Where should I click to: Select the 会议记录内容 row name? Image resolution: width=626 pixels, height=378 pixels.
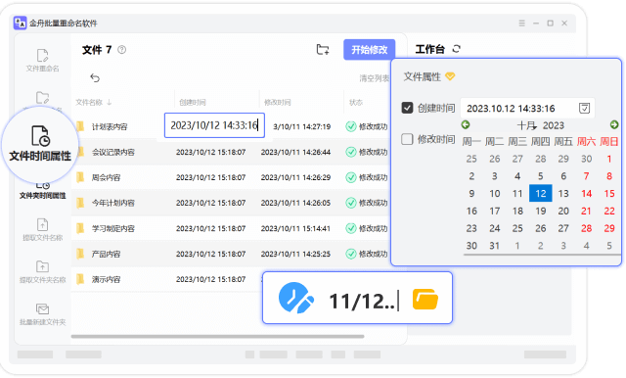(x=113, y=152)
